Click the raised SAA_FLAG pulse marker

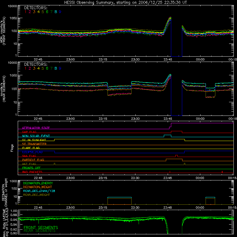[x=176, y=156]
